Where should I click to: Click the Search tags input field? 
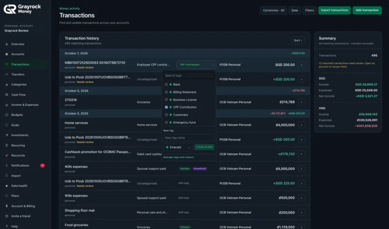tap(188, 75)
